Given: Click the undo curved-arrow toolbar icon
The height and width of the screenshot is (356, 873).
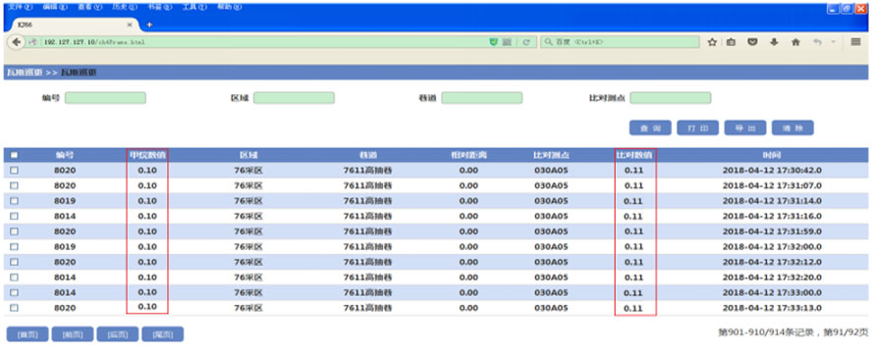Looking at the screenshot, I should (817, 42).
